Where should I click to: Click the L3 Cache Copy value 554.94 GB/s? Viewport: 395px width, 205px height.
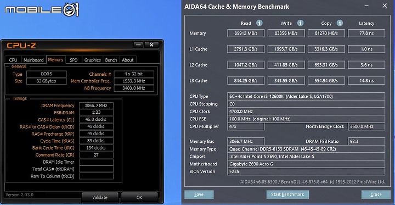click(326, 81)
